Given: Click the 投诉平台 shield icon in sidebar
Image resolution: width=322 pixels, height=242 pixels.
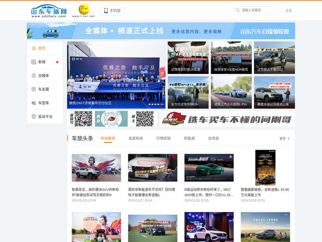Looking at the screenshot, I should [34, 117].
